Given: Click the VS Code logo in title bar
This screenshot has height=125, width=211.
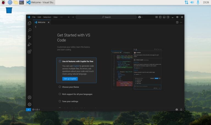Looking at the screenshot, I should 29,17.
